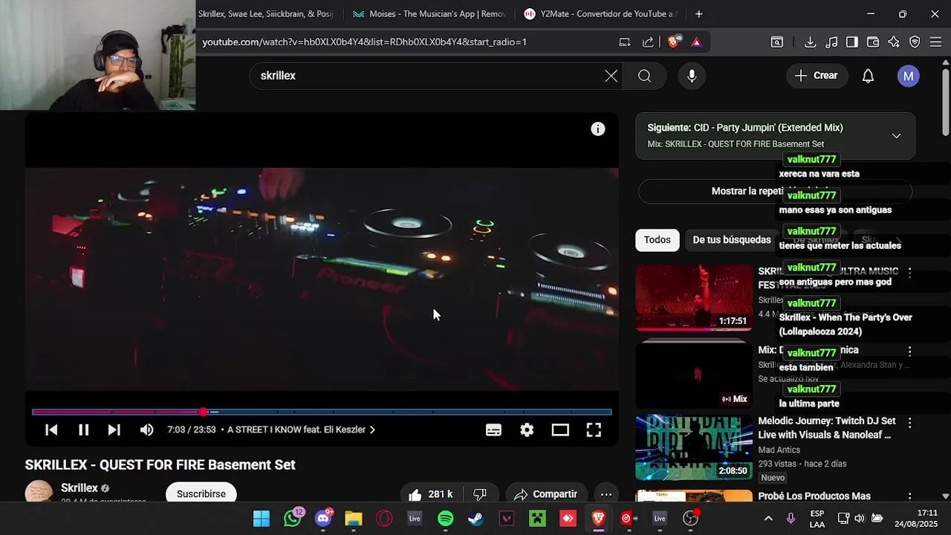Open the YouTube notifications bell
The height and width of the screenshot is (535, 951).
(x=868, y=76)
